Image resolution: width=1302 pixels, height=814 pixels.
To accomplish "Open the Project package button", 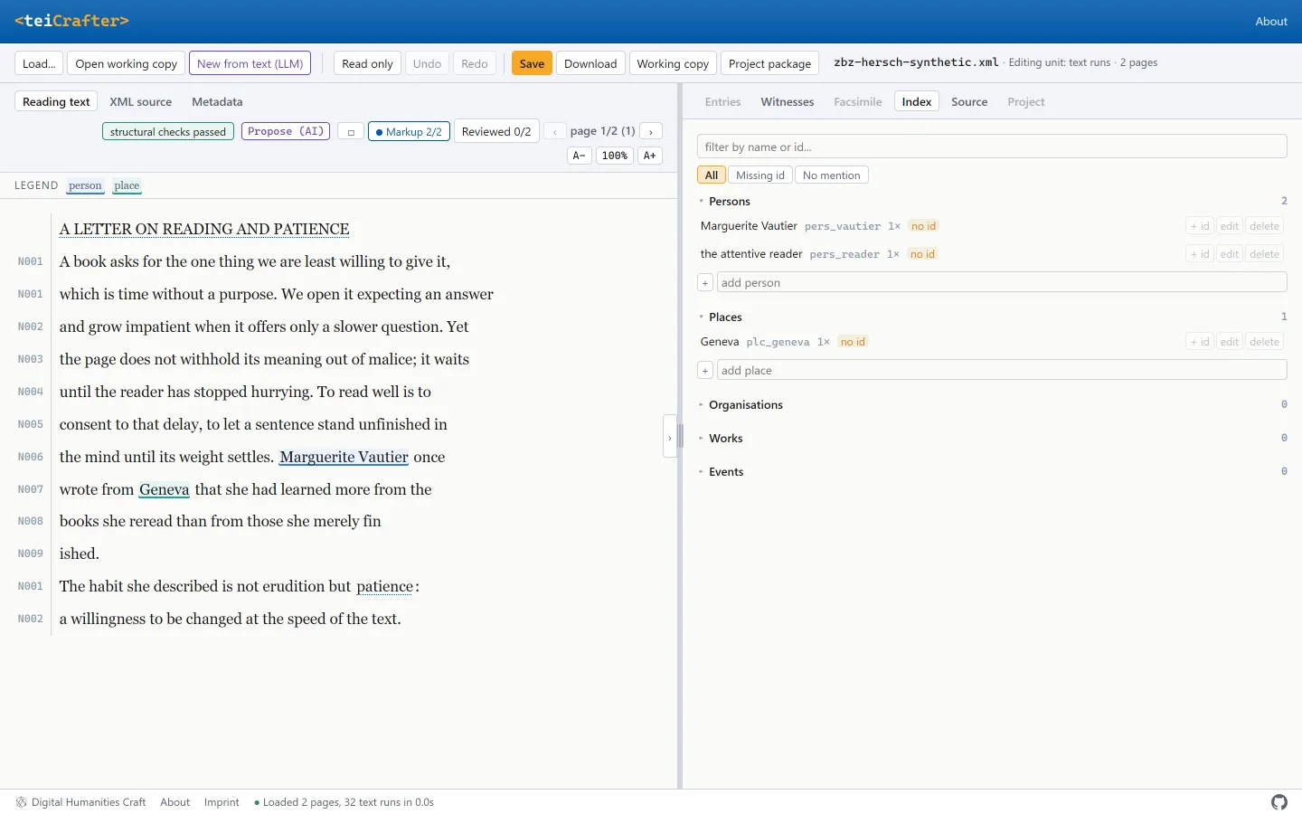I will pos(769,63).
